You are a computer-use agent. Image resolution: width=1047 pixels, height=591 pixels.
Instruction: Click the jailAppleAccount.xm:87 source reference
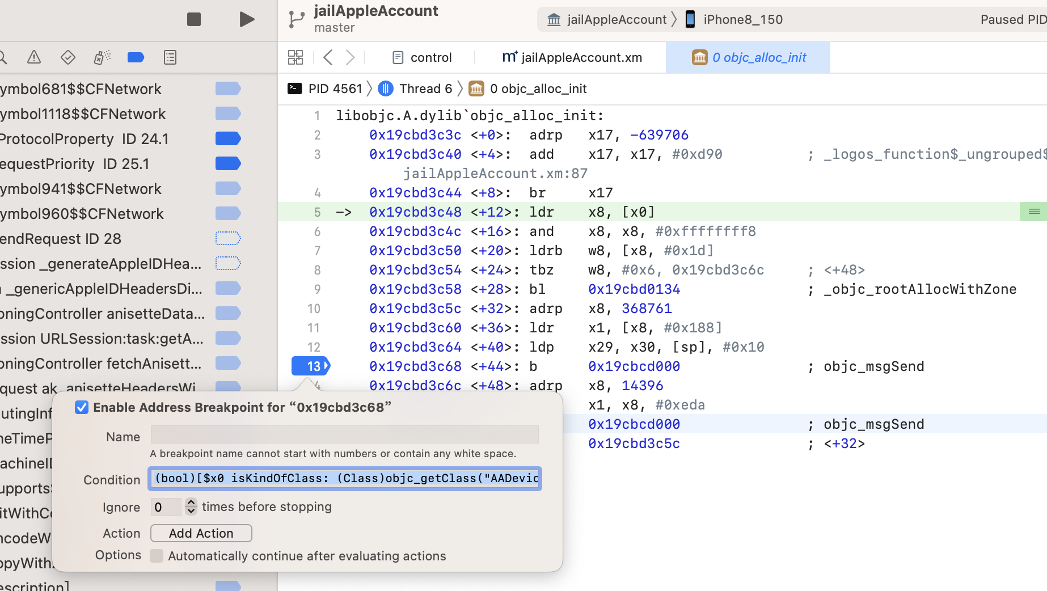495,174
